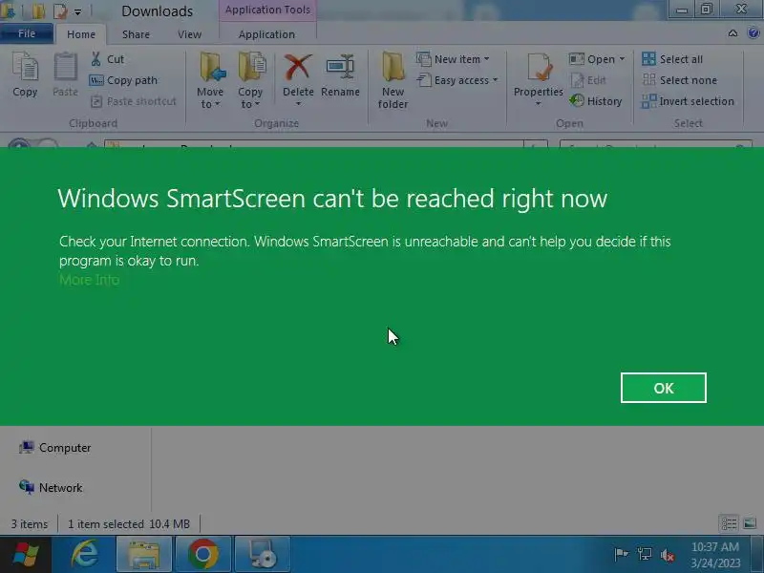Open the installer program taskbar icon
The image size is (764, 573).
[x=262, y=554]
